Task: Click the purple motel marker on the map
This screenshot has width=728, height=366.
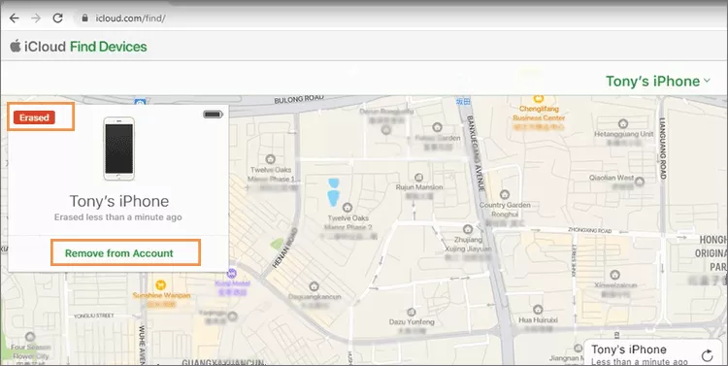Action: (x=232, y=273)
